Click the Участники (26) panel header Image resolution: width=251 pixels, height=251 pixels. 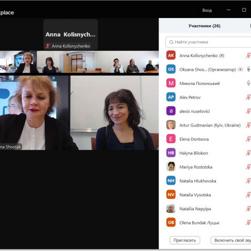[x=204, y=26]
